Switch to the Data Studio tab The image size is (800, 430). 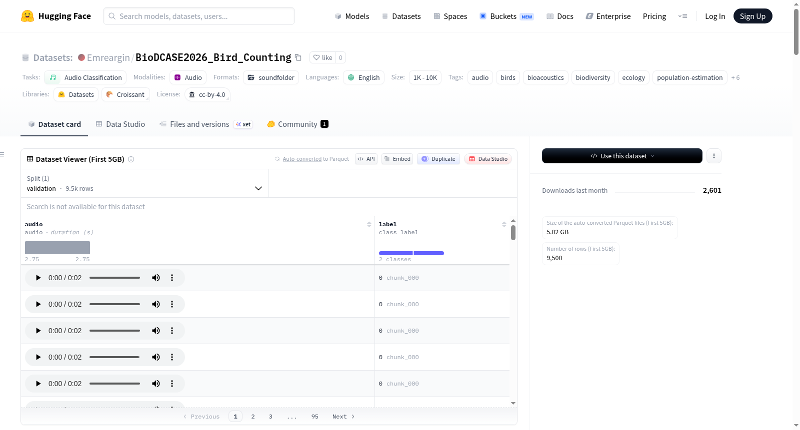click(120, 124)
